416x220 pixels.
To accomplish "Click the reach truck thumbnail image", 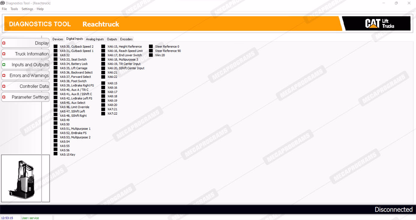I will coord(25,178).
